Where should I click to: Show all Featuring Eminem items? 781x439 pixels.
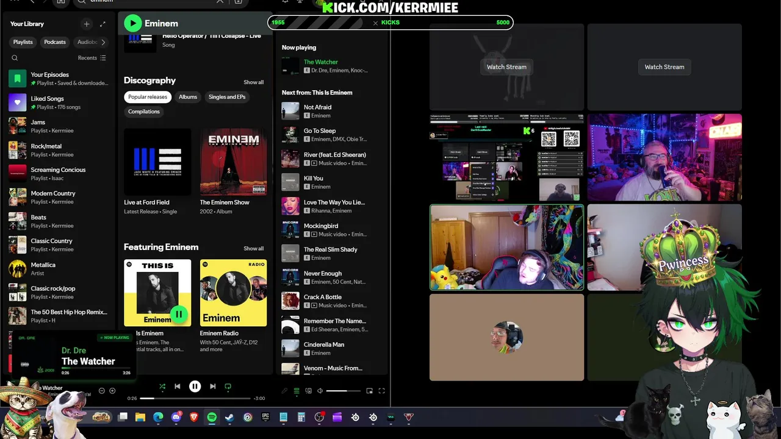click(254, 249)
